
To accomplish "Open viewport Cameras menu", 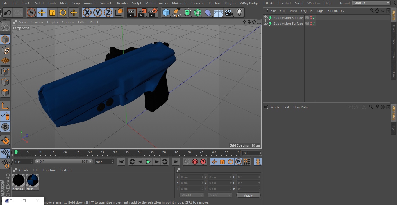I will point(37,22).
